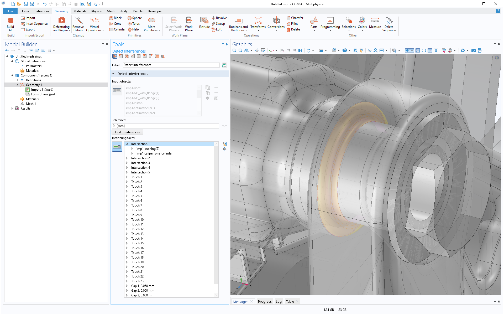
Task: Expand the Definitions node under Component 1
Action: (18, 80)
